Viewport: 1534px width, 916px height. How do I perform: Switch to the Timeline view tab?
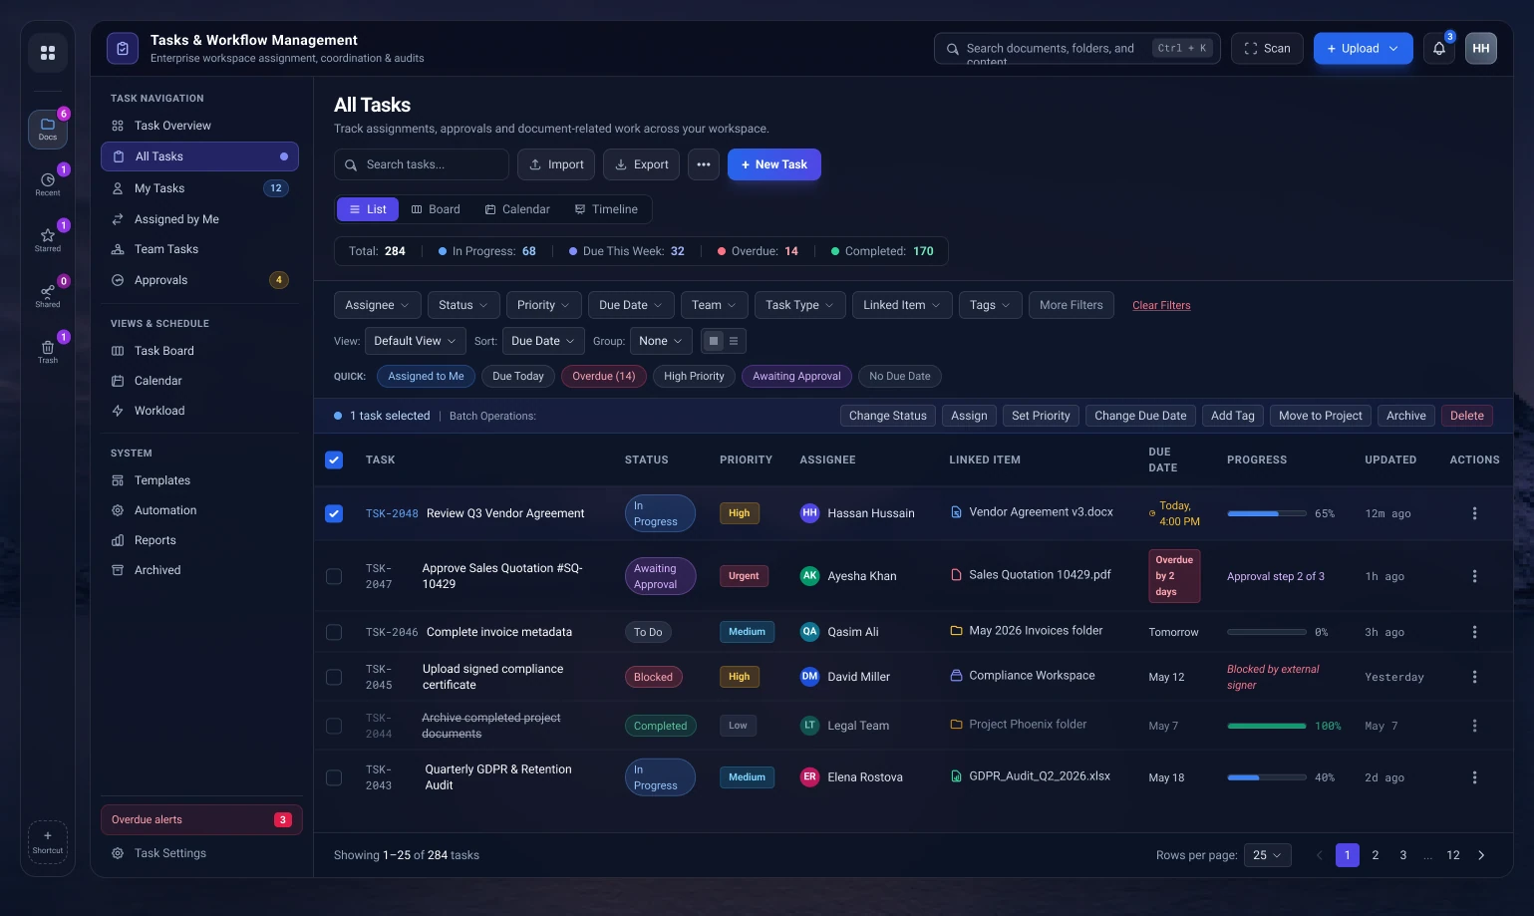point(606,209)
